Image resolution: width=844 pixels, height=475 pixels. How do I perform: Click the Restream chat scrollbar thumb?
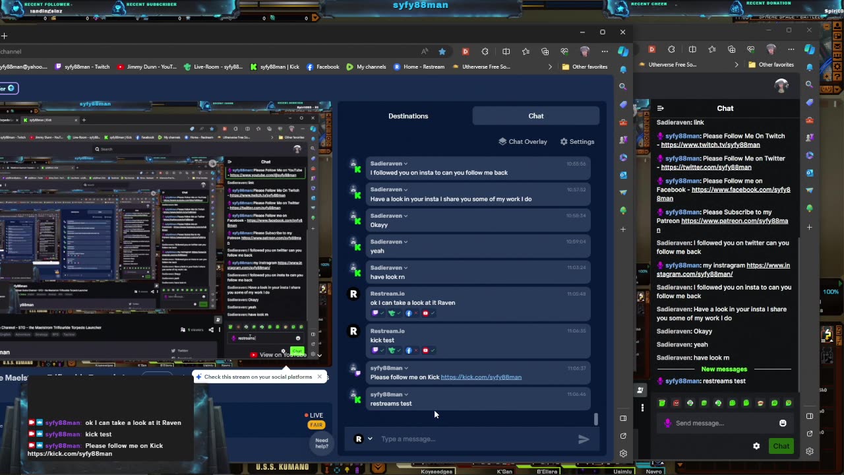(x=596, y=419)
